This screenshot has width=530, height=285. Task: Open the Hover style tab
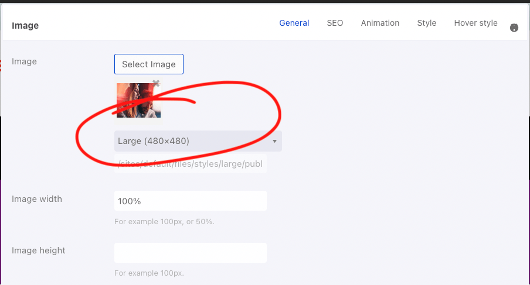pos(475,23)
